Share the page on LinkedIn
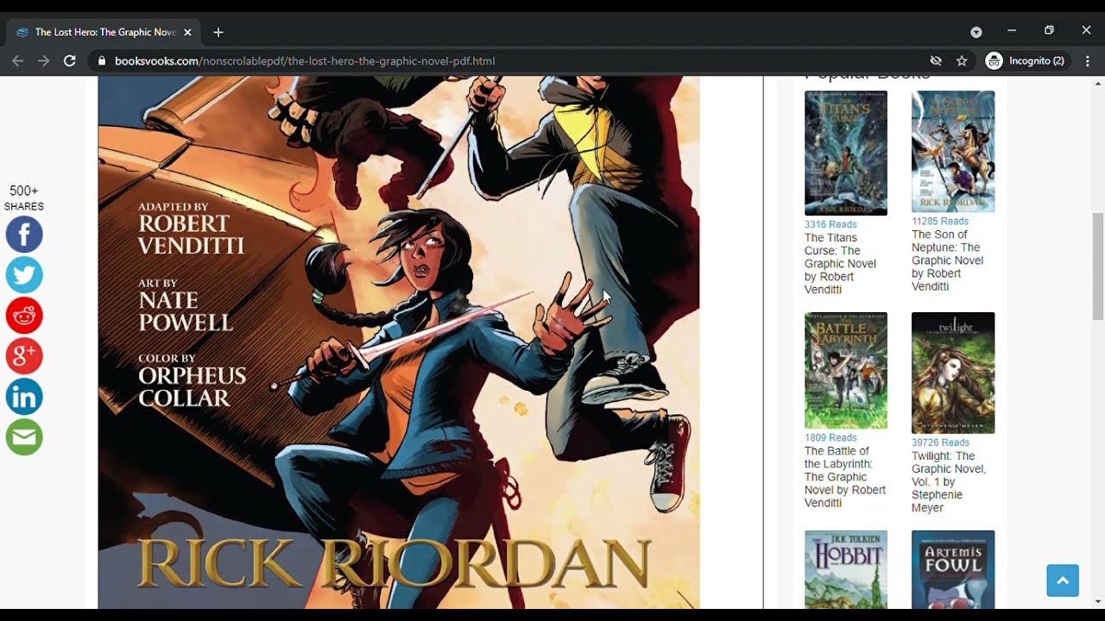Viewport: 1105px width, 621px height. pyautogui.click(x=24, y=397)
